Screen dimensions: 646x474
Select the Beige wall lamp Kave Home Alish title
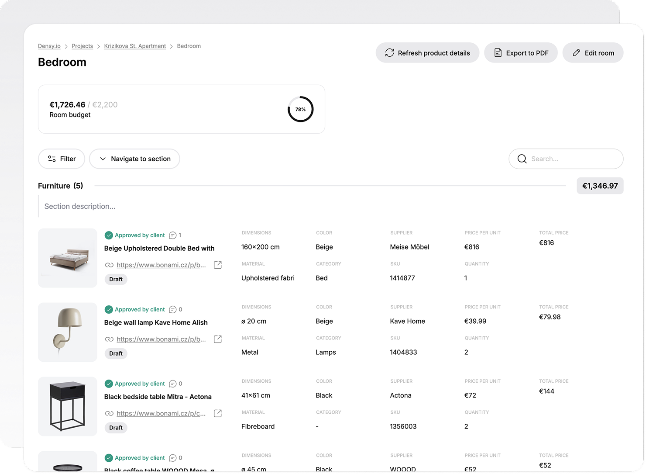pos(156,322)
